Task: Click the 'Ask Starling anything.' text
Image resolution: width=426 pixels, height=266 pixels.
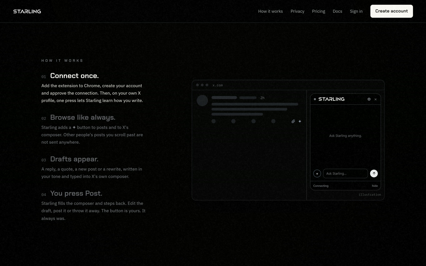Action: (345, 136)
